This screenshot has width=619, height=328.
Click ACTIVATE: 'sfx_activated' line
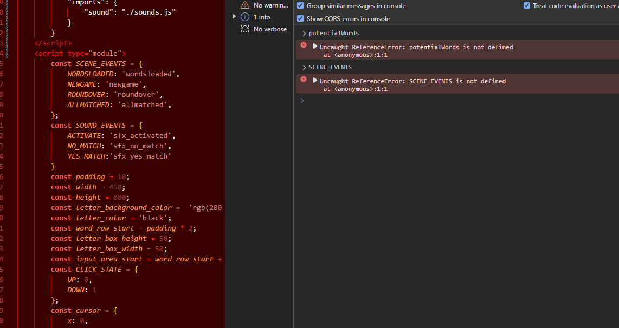[x=121, y=136]
